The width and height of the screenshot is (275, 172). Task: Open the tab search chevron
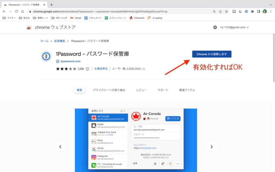point(271,5)
